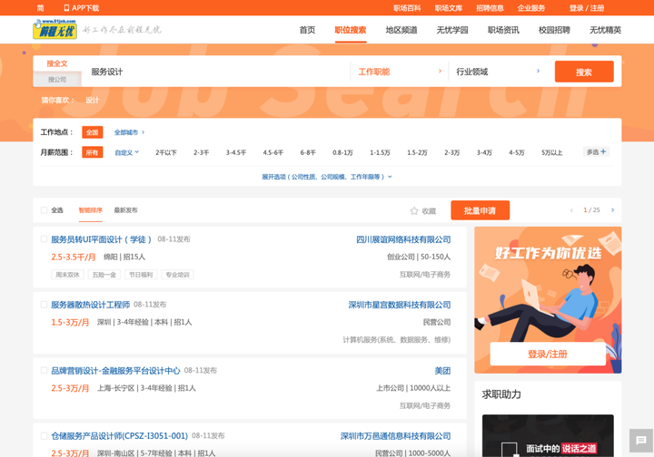This screenshot has height=457, width=654.
Task: Expand 全部城市 location list
Action: [129, 132]
